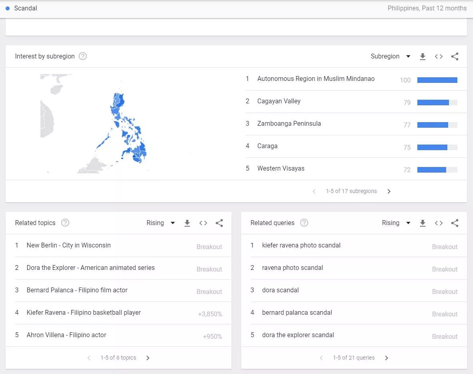Viewport: 473px width, 374px height.
Task: Go to next page of subregions
Action: click(389, 191)
